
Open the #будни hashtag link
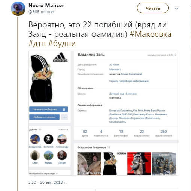[62, 44]
